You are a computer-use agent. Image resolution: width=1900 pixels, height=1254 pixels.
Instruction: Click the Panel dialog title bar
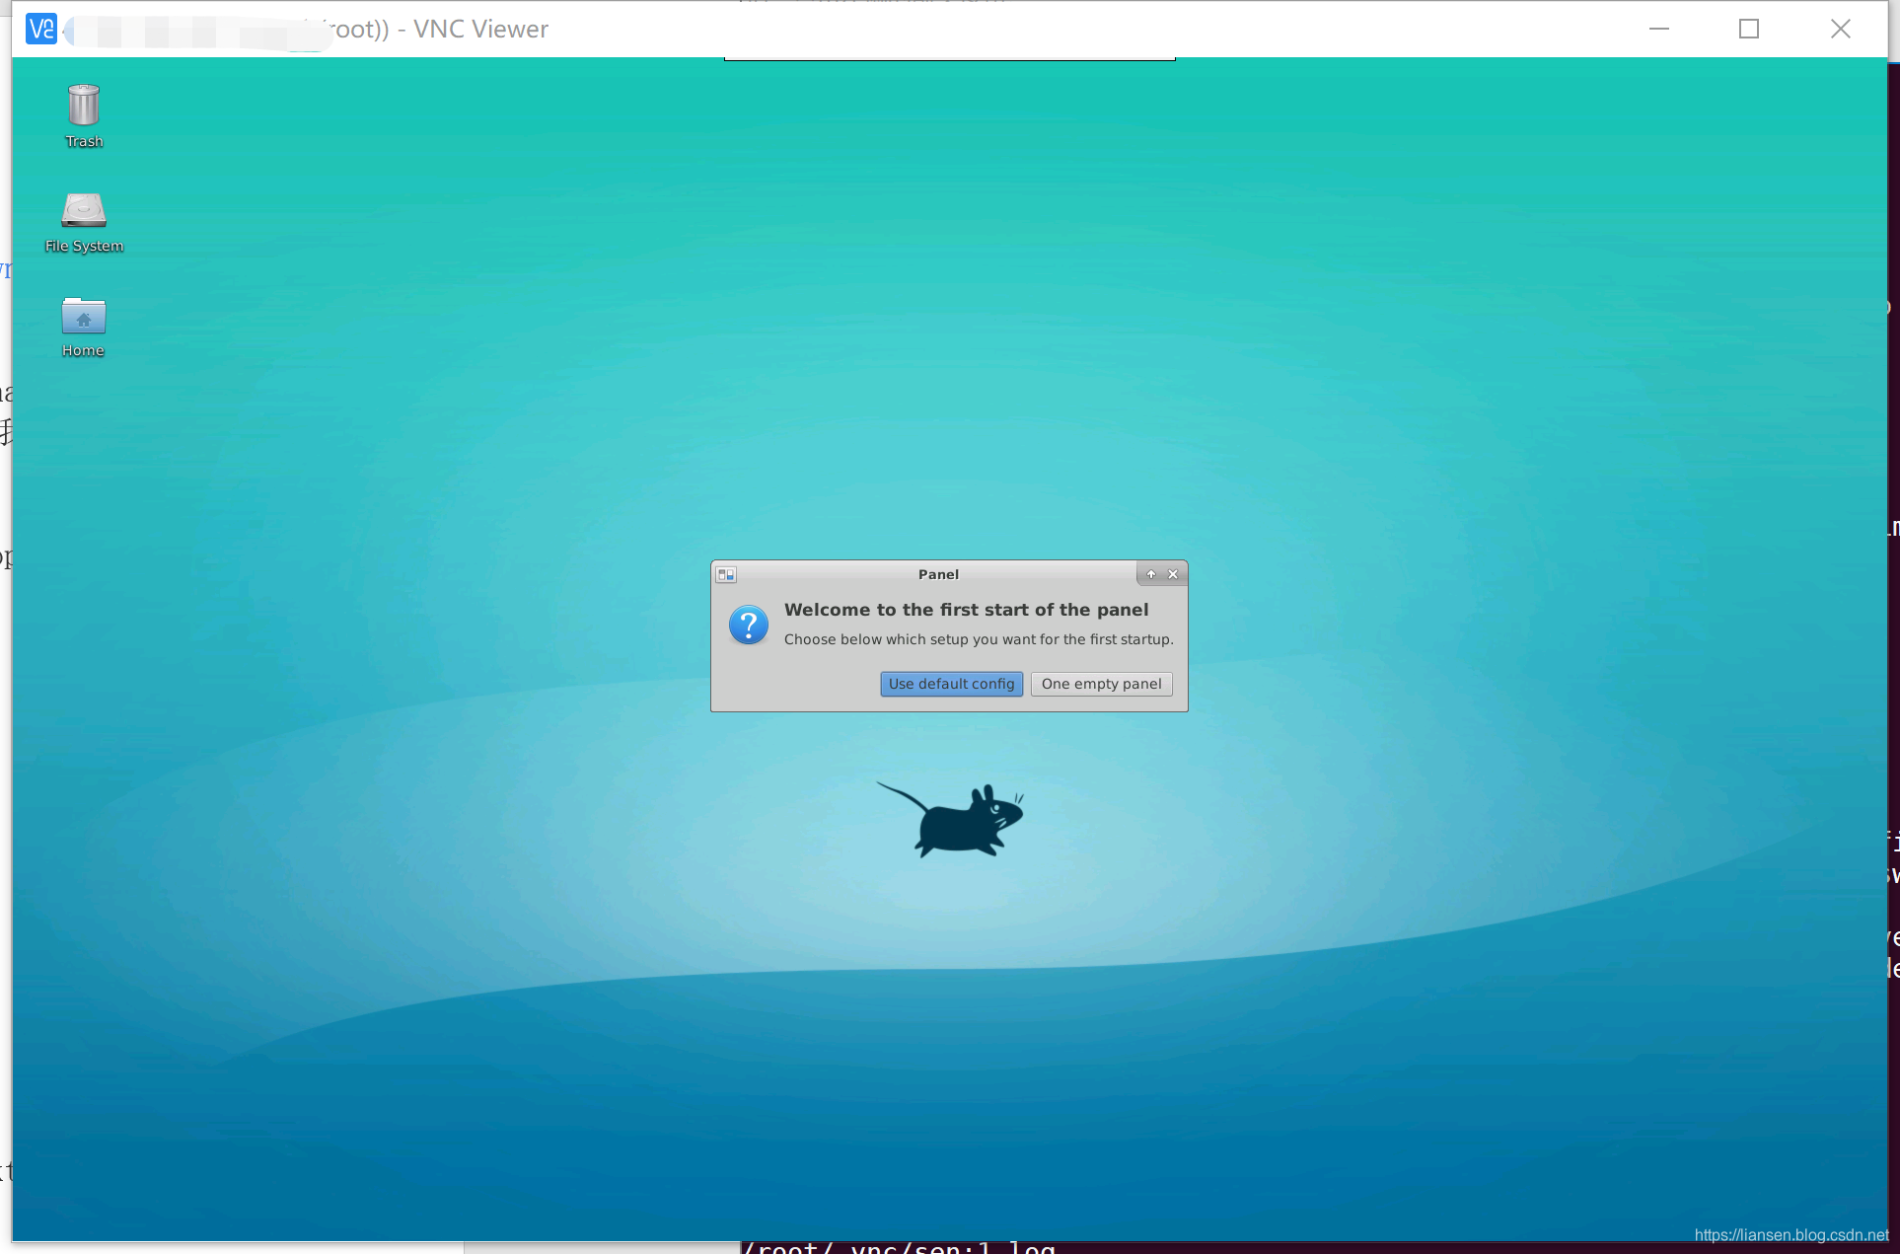click(937, 574)
